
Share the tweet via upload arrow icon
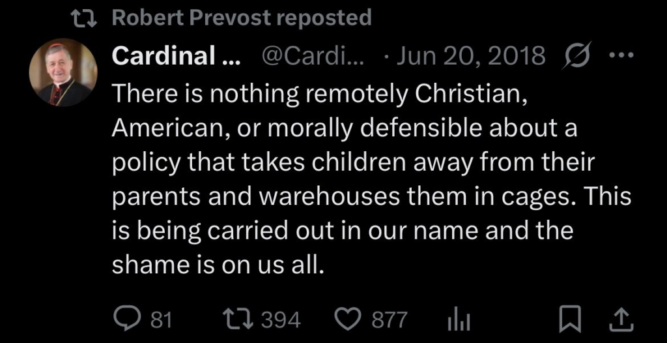[x=621, y=319]
